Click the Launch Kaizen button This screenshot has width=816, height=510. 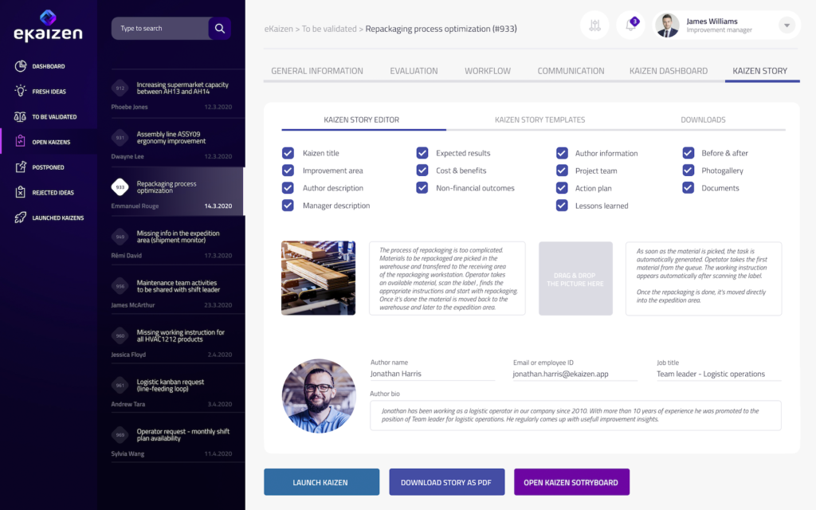[322, 482]
